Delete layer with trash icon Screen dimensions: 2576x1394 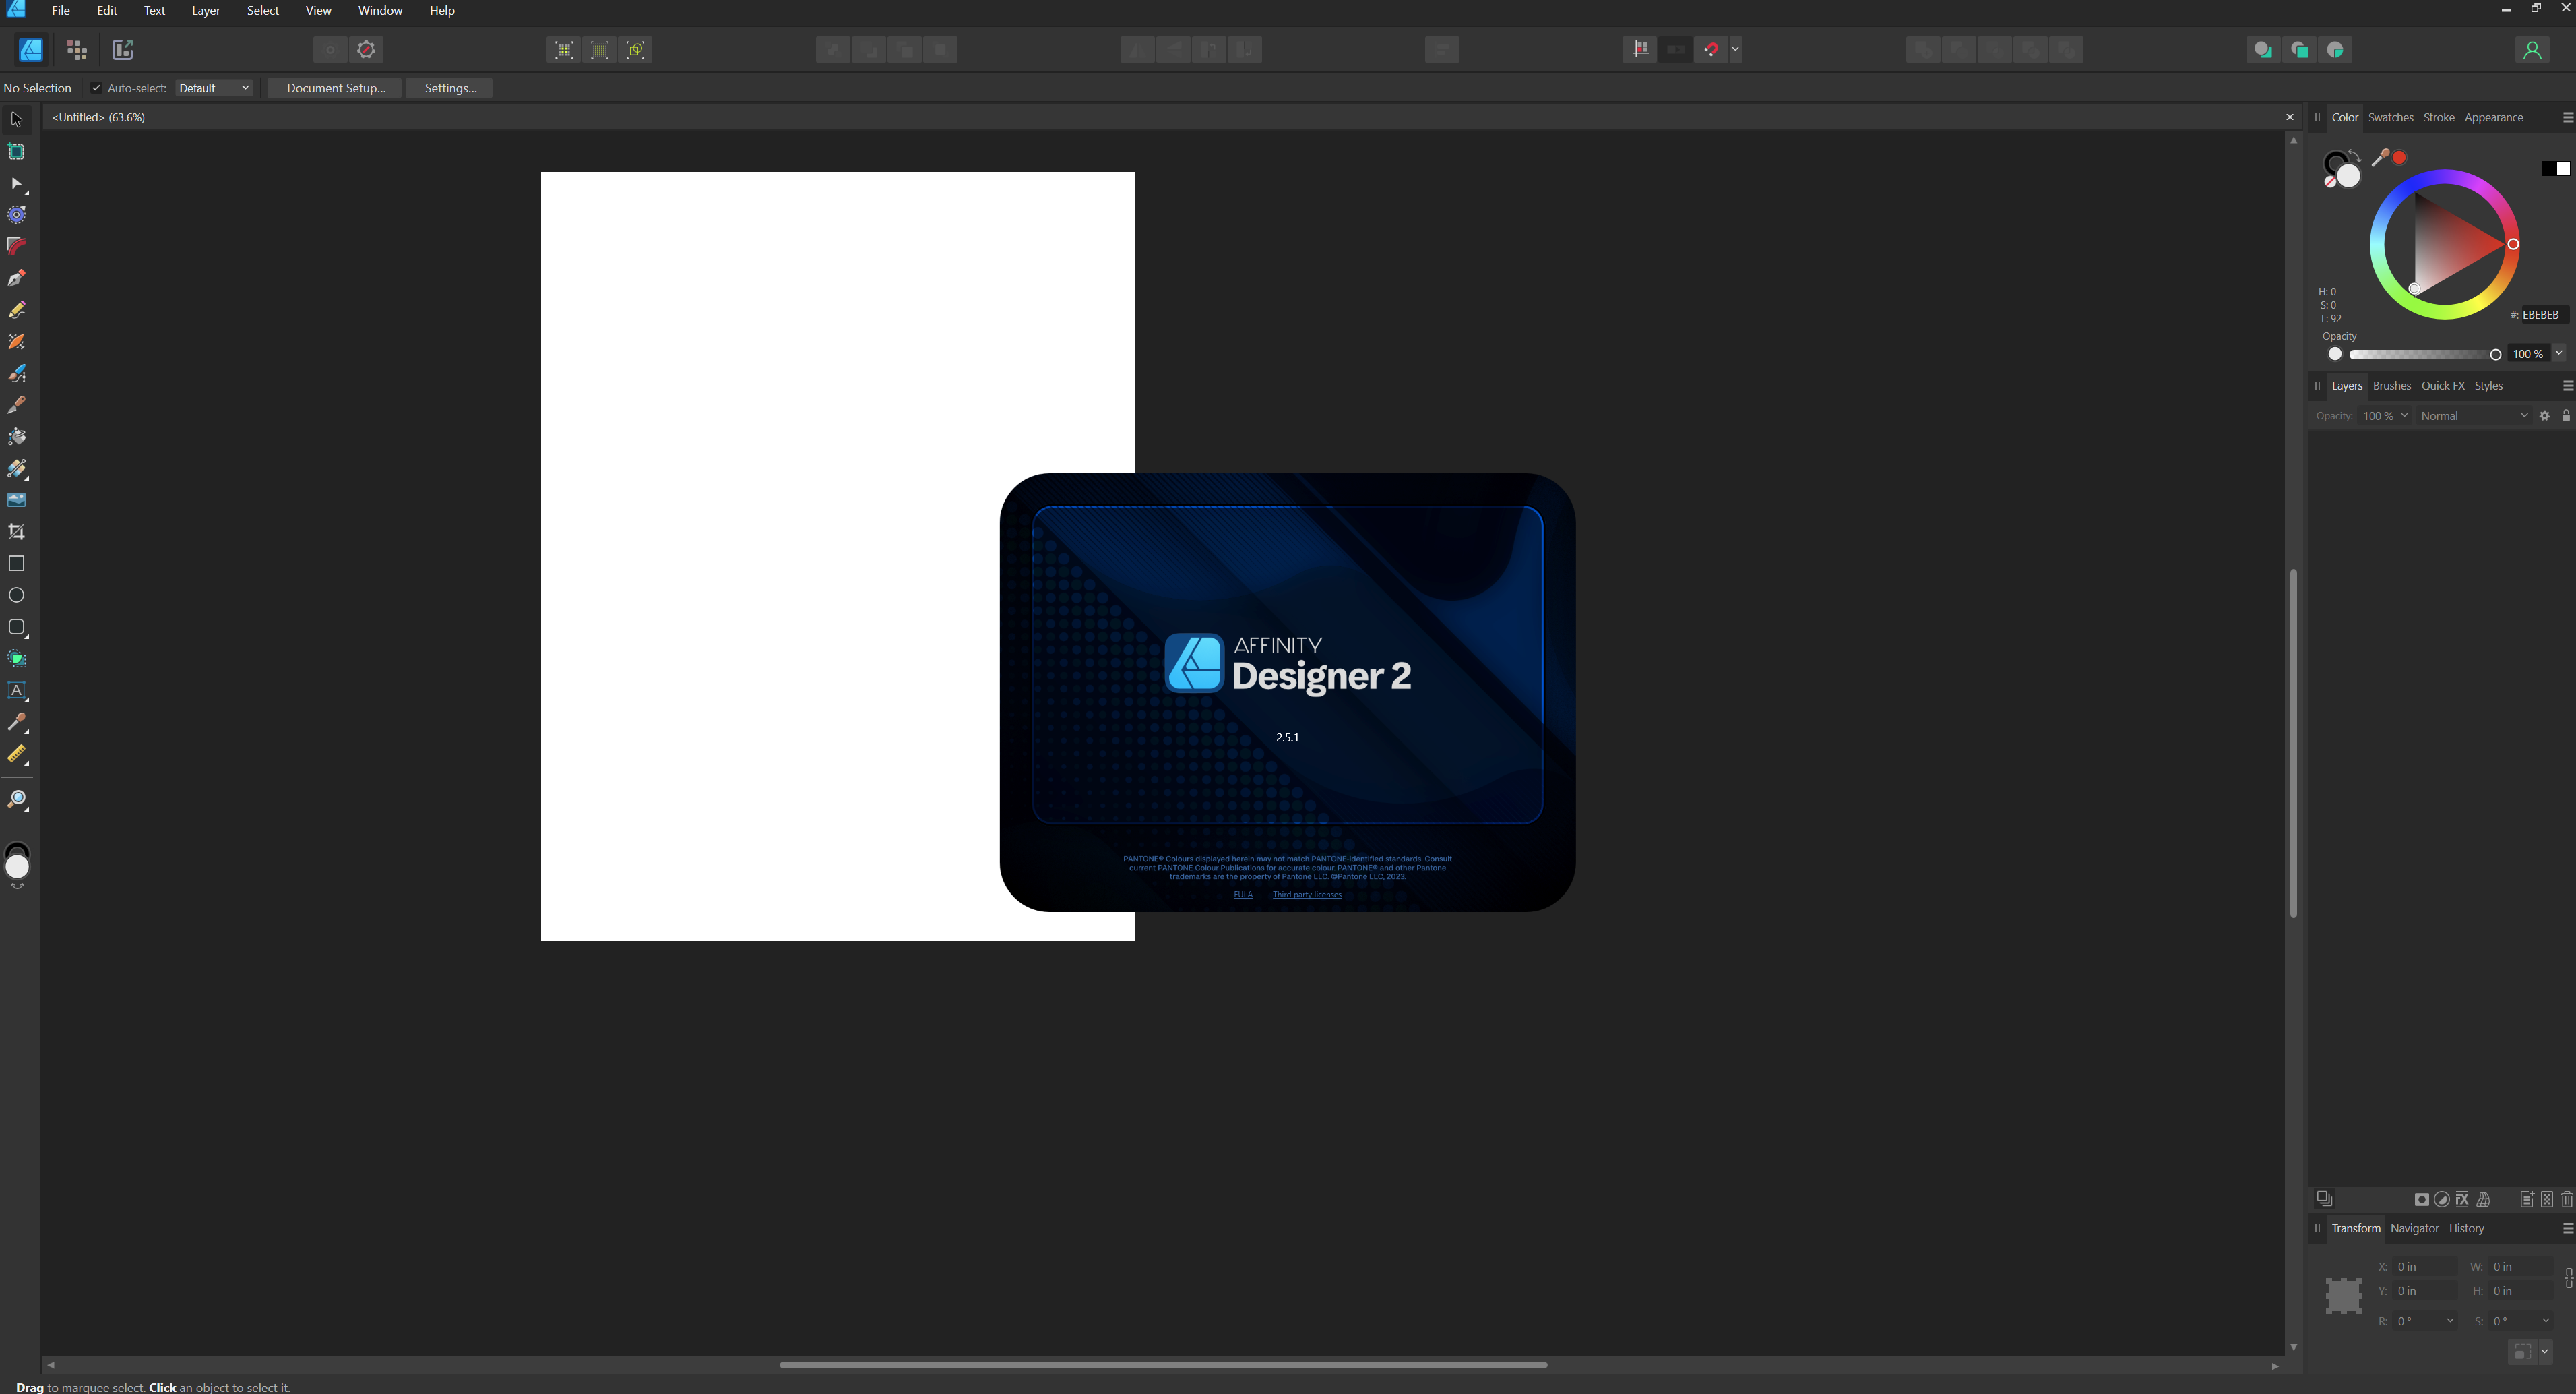pyautogui.click(x=2566, y=1199)
